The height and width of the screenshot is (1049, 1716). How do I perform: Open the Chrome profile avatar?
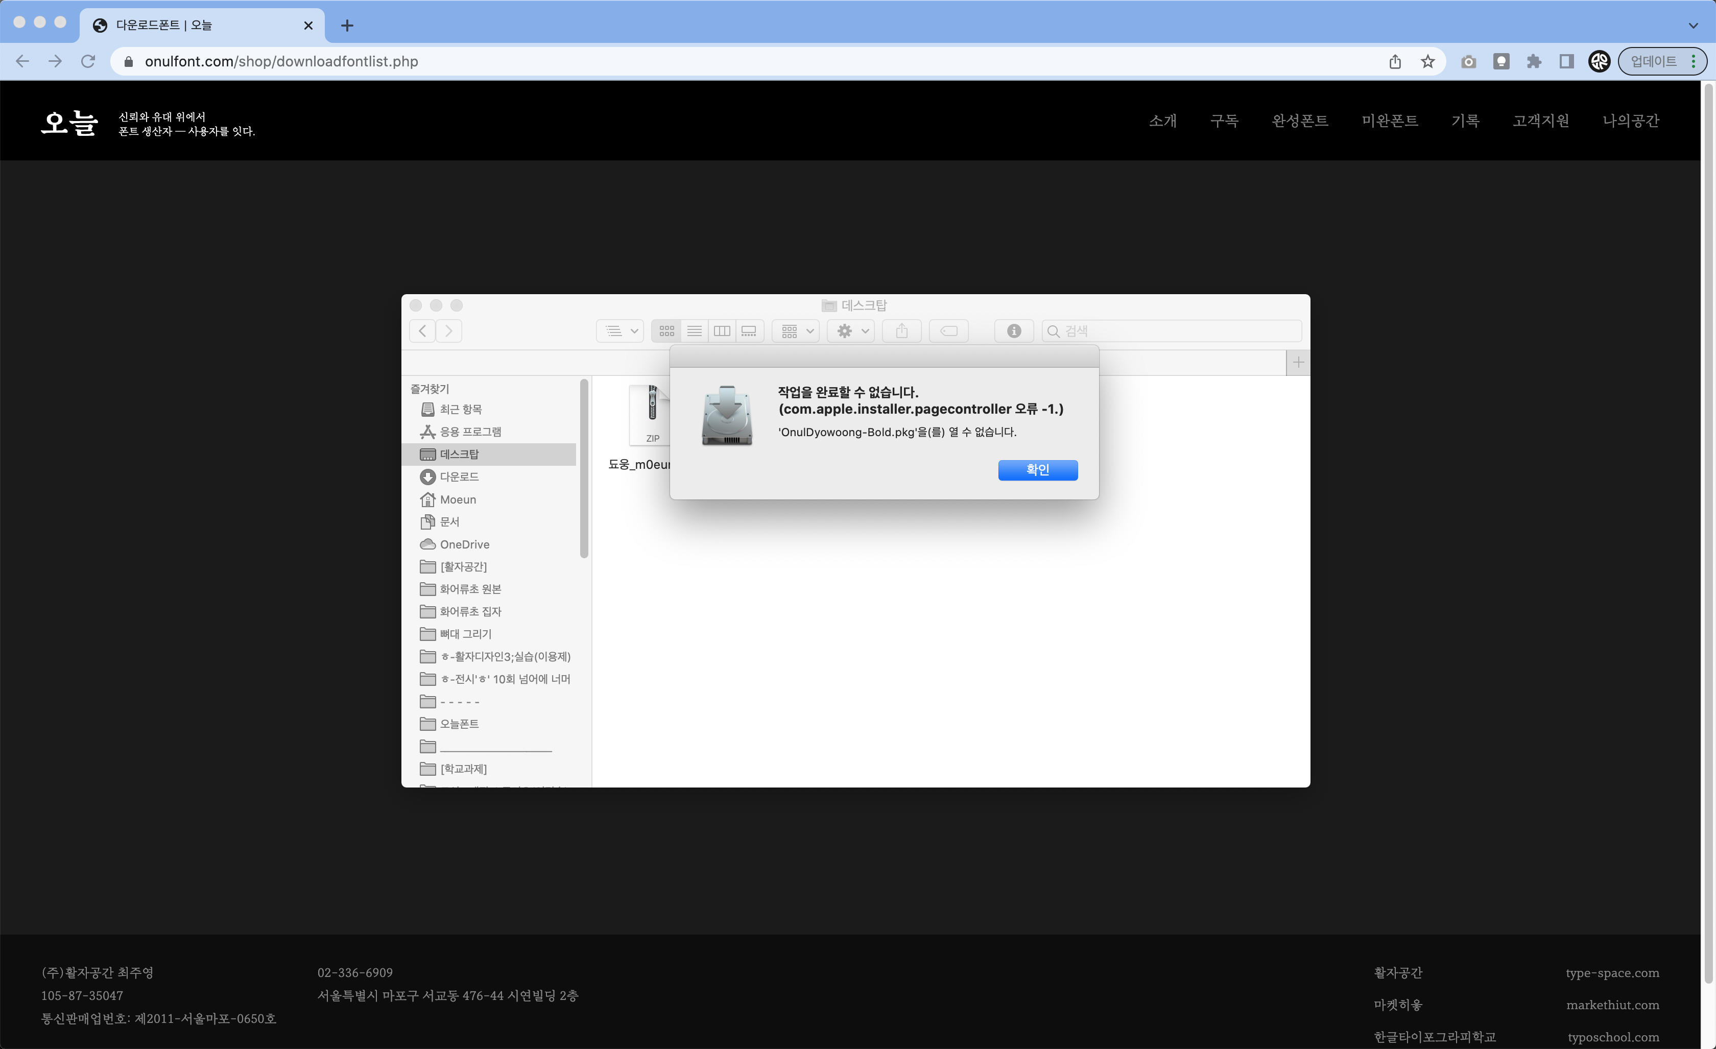point(1599,61)
